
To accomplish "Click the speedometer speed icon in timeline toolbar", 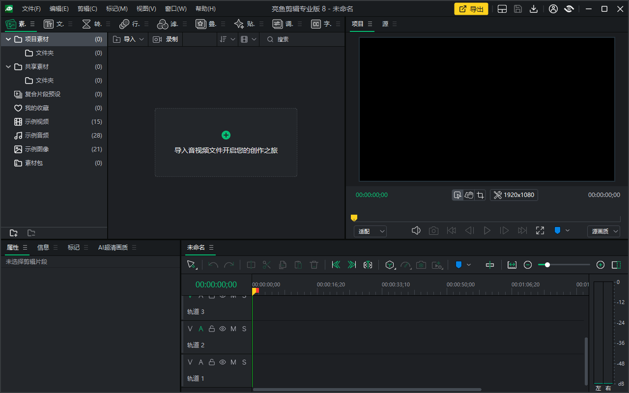I will pyautogui.click(x=406, y=265).
